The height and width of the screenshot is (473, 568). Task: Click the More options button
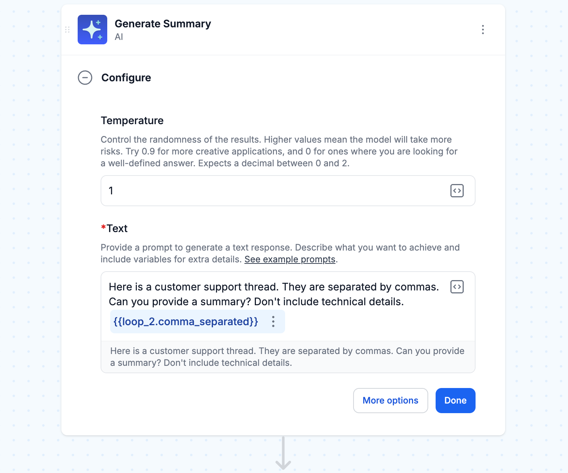tap(390, 401)
